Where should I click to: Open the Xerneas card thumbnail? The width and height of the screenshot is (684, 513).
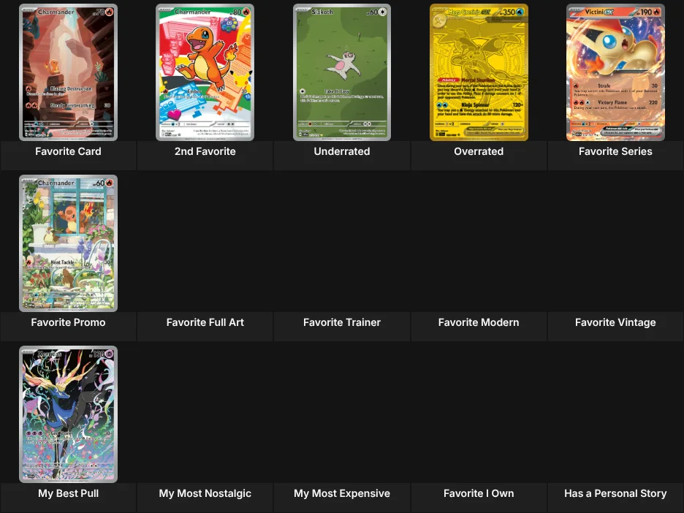click(x=68, y=414)
